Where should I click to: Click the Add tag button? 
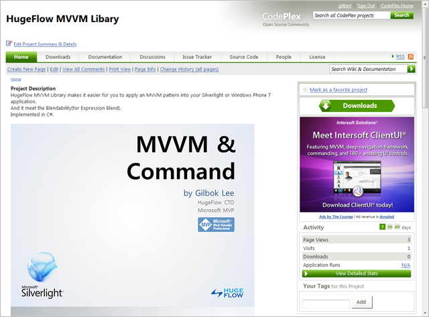[x=362, y=302]
